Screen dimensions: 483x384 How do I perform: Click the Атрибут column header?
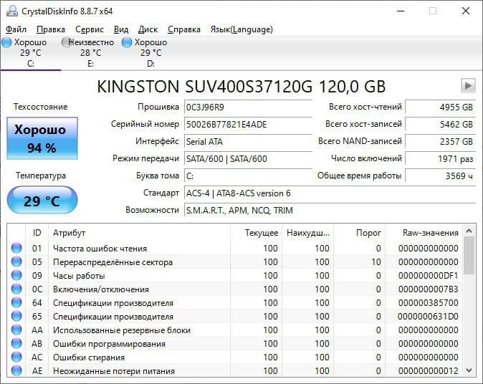(x=139, y=233)
